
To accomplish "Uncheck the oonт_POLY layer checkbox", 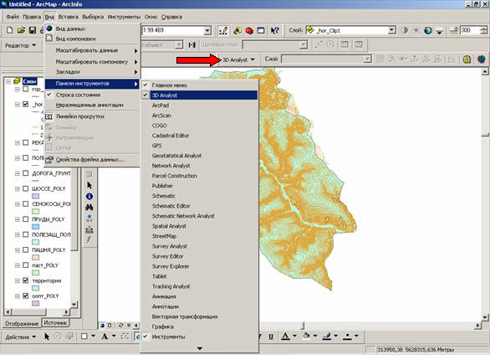I will point(26,296).
